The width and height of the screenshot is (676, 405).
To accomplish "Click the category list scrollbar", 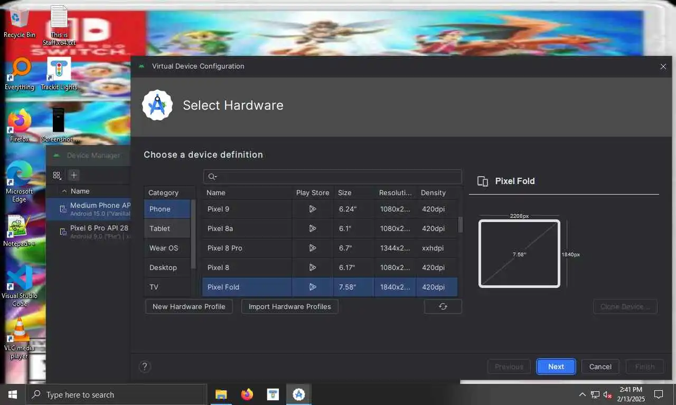I will pyautogui.click(x=193, y=234).
